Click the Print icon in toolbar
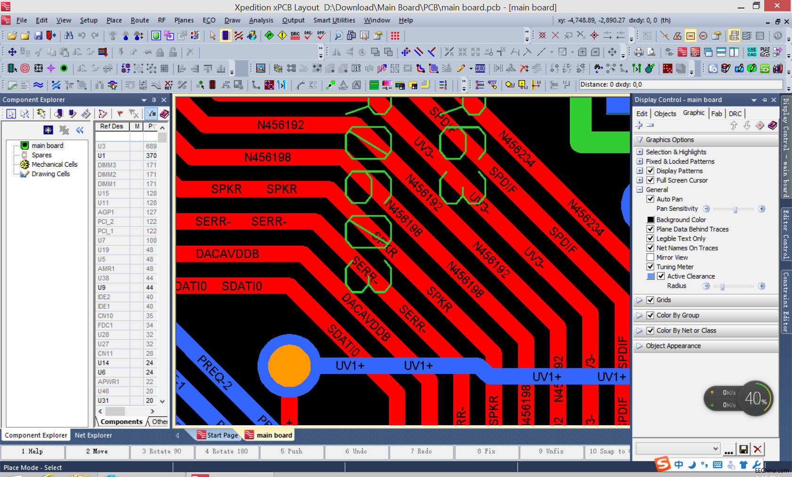 (x=639, y=52)
